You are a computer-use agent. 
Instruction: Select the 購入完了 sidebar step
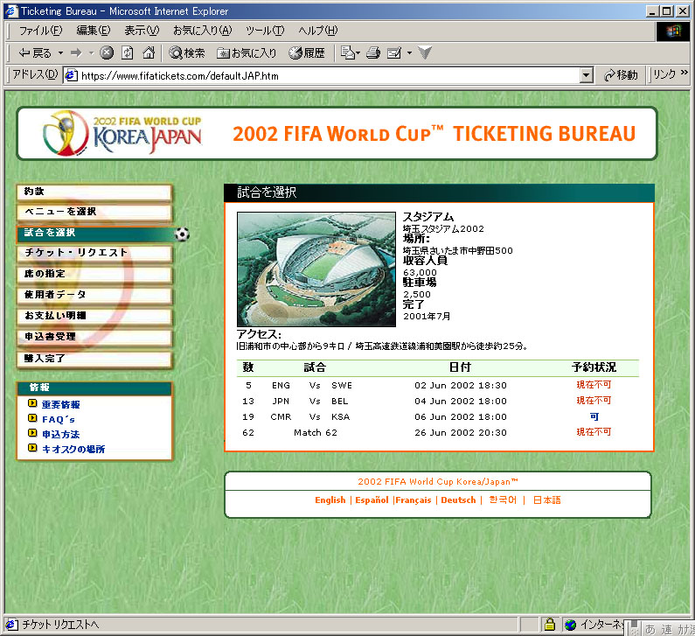pyautogui.click(x=94, y=359)
